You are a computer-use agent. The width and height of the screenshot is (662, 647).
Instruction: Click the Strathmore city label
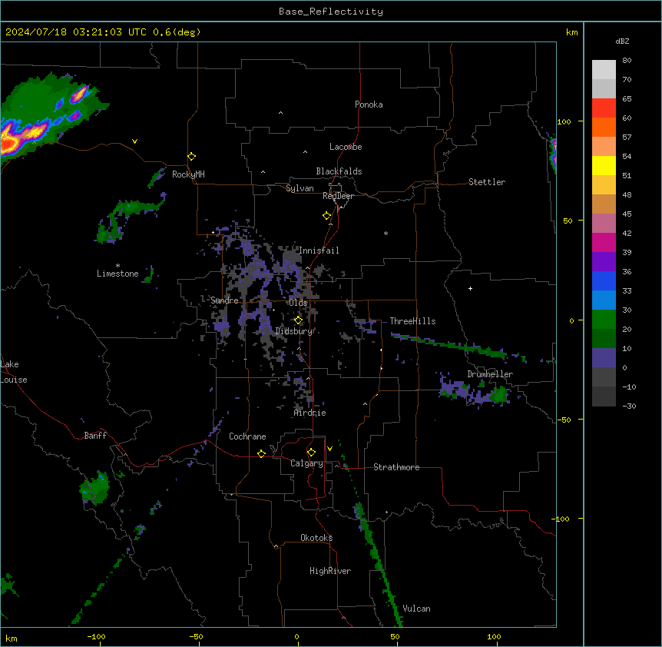[396, 467]
